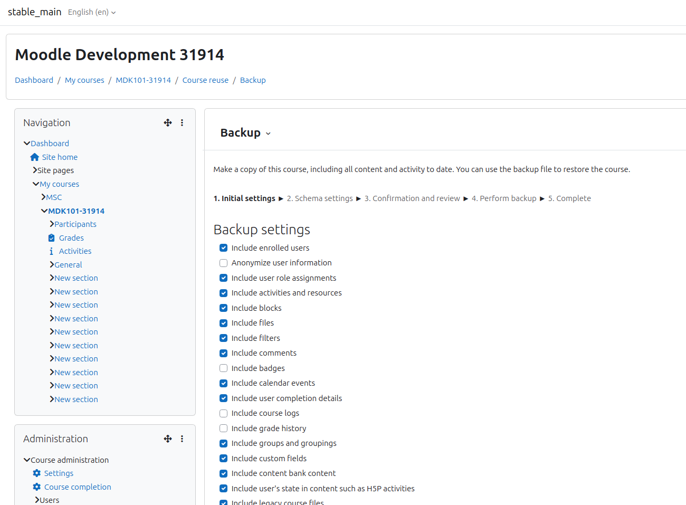
Task: Click the 4. Perform backup step
Action: [x=504, y=198]
